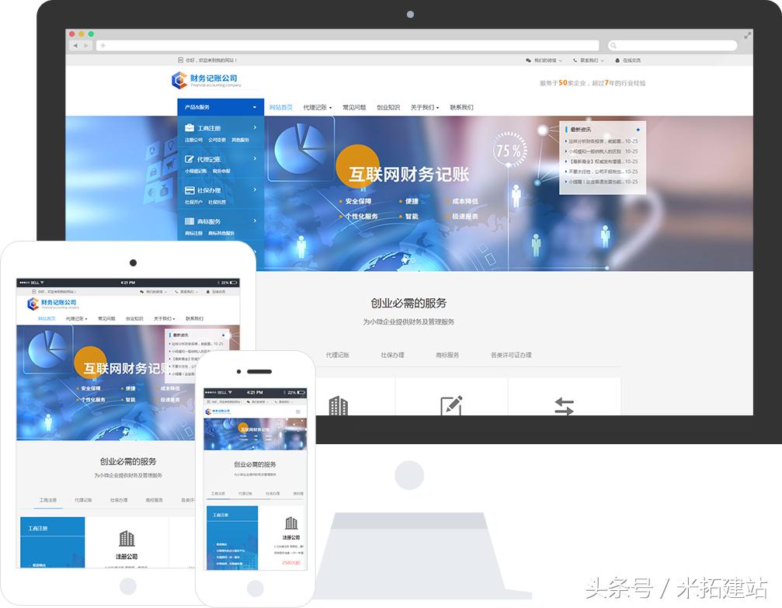Click the 代理记账 pen icon in sidebar

point(189,159)
